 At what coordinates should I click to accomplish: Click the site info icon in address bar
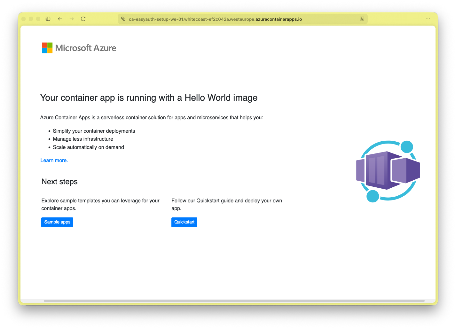pyautogui.click(x=123, y=19)
